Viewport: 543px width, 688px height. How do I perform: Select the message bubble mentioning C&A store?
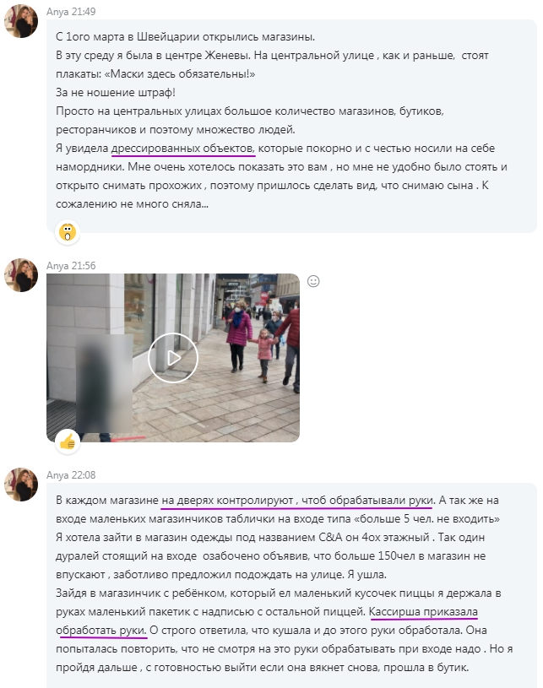pos(291,585)
